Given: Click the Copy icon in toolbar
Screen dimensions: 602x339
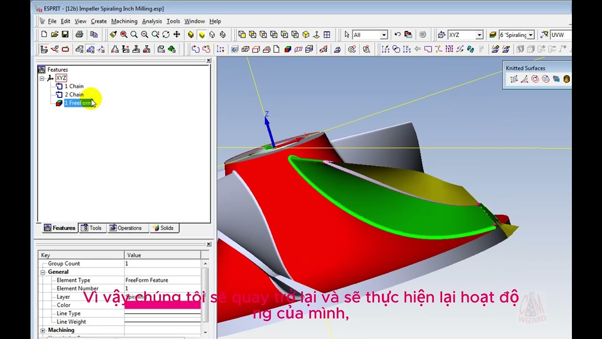Looking at the screenshot, I should (x=94, y=34).
